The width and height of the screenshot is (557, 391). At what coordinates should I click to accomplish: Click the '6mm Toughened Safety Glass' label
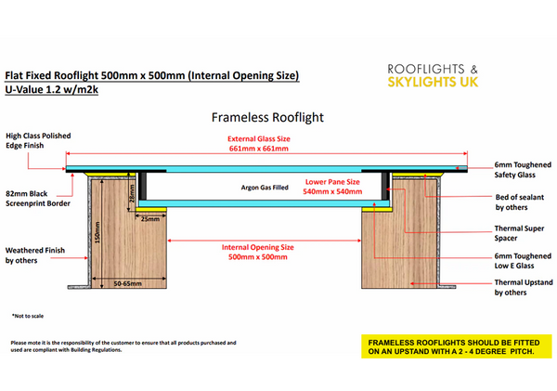[x=523, y=170]
